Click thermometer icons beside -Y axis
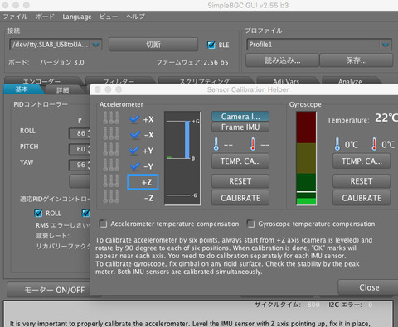This screenshot has width=398, height=327. tap(111, 166)
